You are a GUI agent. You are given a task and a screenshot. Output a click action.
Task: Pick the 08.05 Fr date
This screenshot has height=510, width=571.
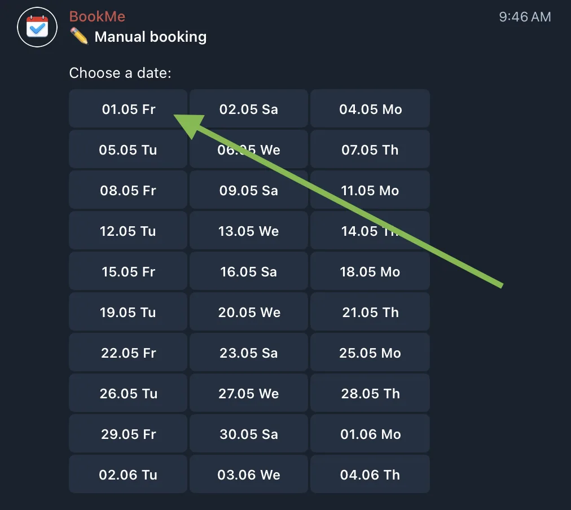pyautogui.click(x=128, y=190)
